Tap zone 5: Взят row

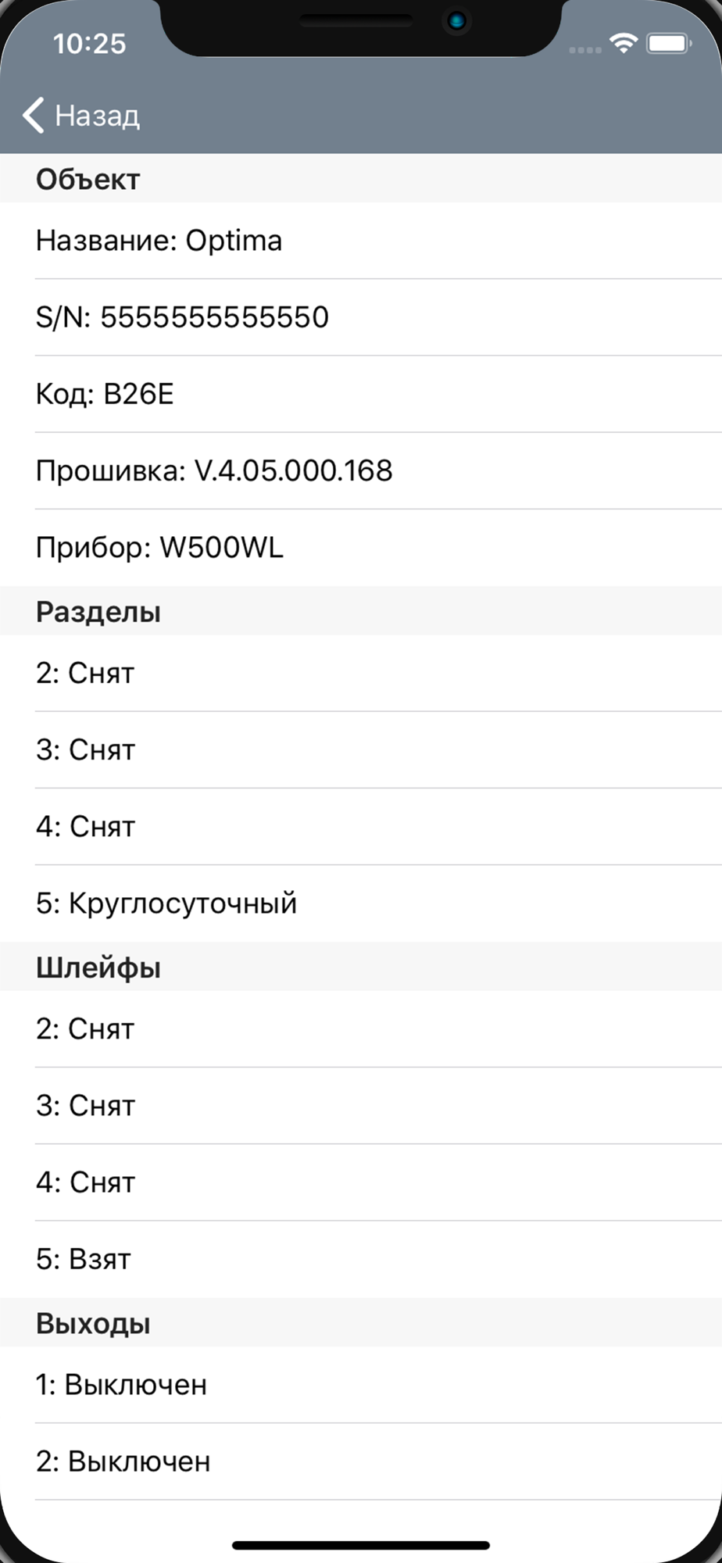pos(361,1259)
